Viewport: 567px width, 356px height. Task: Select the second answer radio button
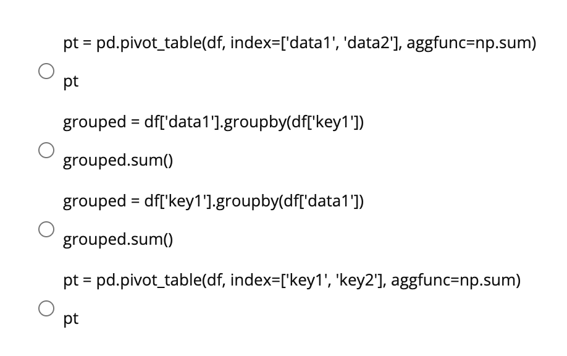(46, 151)
